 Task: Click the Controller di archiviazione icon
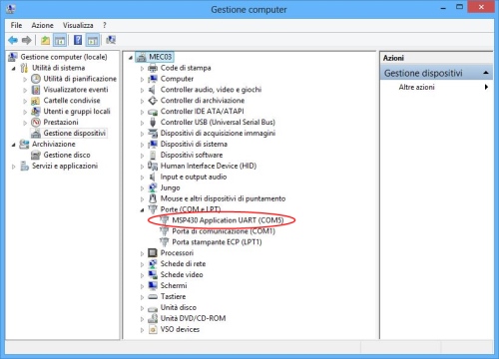[x=153, y=101]
